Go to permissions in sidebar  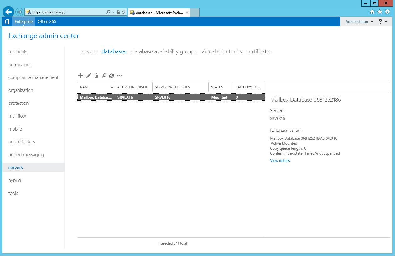click(x=20, y=65)
